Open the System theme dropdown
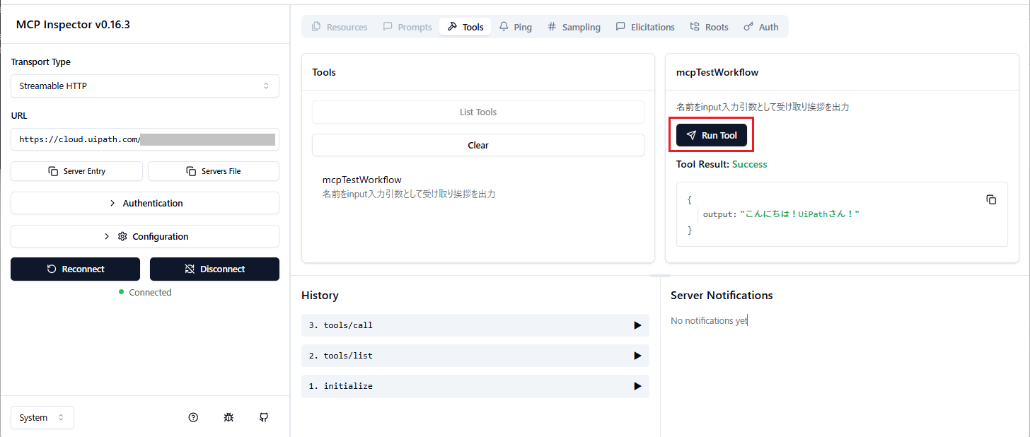Screen dimensions: 1030x437 [42, 417]
